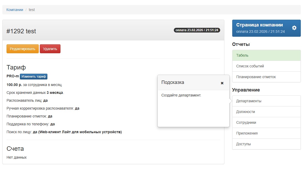
Task: Open the Приложения section
Action: tap(266, 133)
